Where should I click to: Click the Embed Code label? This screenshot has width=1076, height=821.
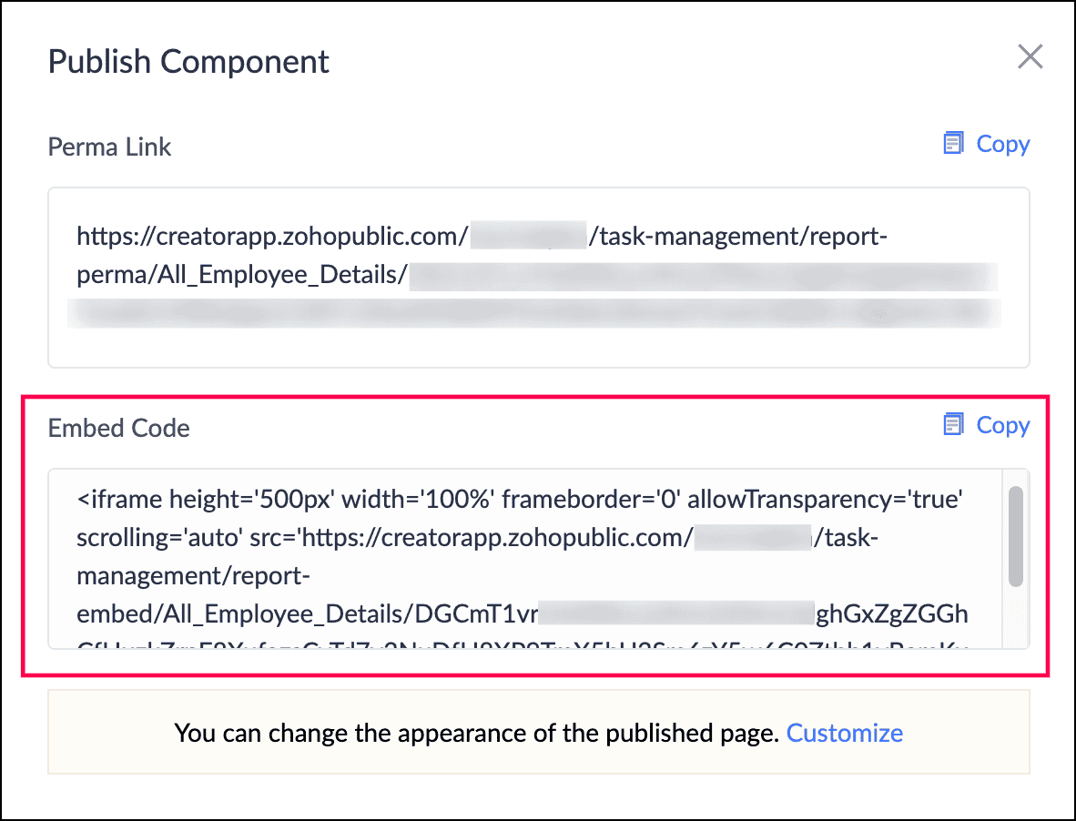[x=118, y=428]
